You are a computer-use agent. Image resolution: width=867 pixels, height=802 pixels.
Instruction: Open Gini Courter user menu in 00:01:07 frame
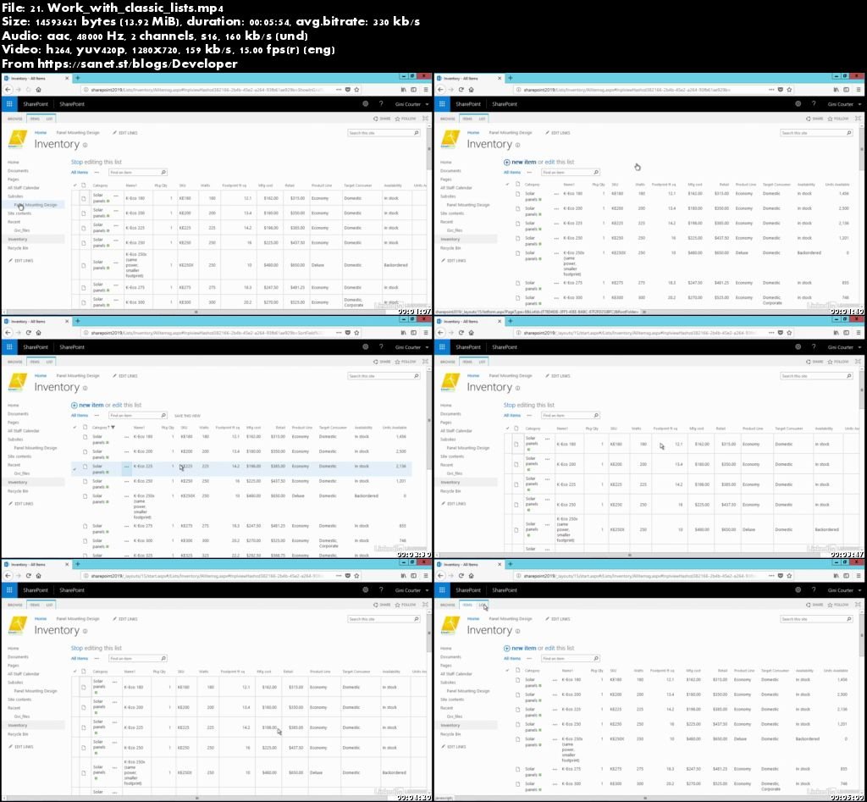(411, 104)
